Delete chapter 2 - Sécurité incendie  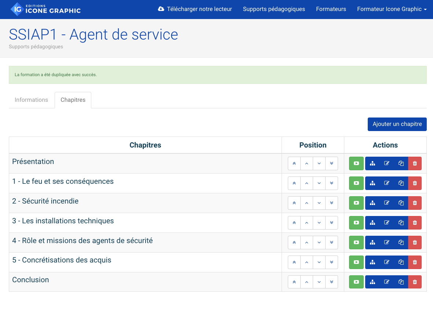coord(415,203)
